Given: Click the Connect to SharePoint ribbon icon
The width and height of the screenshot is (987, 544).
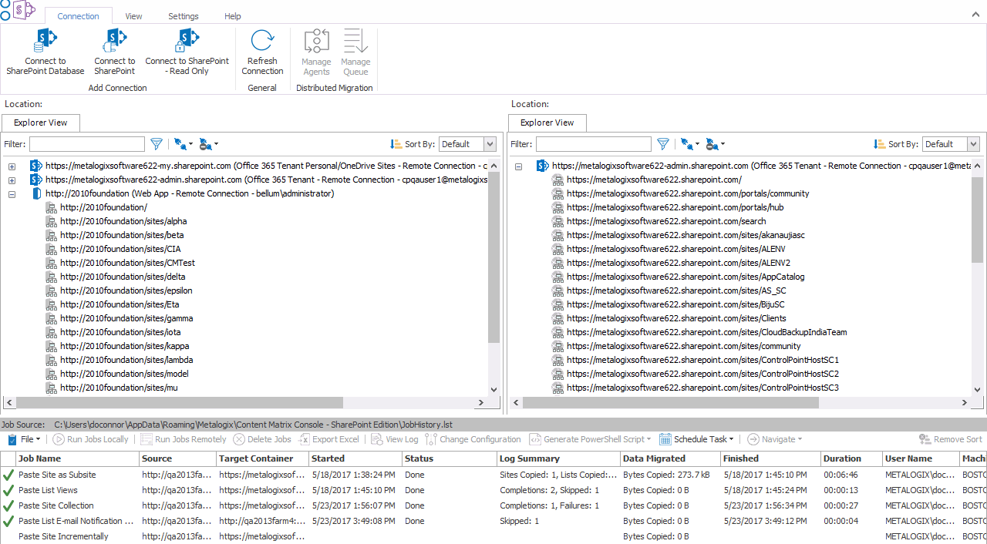Looking at the screenshot, I should tap(114, 42).
